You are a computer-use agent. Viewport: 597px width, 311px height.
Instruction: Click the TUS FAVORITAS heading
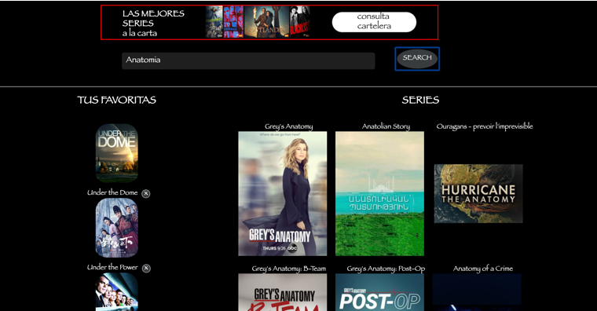click(116, 100)
